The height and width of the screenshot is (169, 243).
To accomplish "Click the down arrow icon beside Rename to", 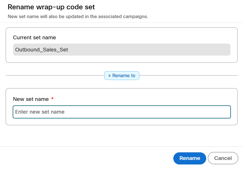I will click(110, 76).
